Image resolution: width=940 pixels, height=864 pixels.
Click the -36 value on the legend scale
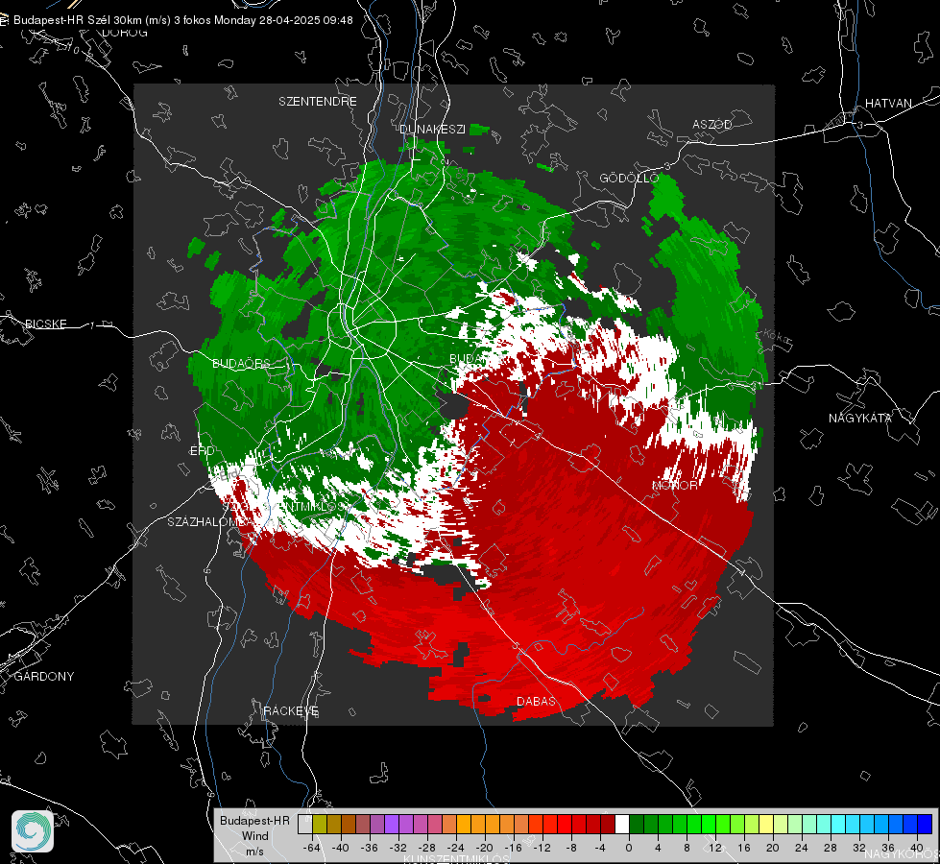[370, 848]
